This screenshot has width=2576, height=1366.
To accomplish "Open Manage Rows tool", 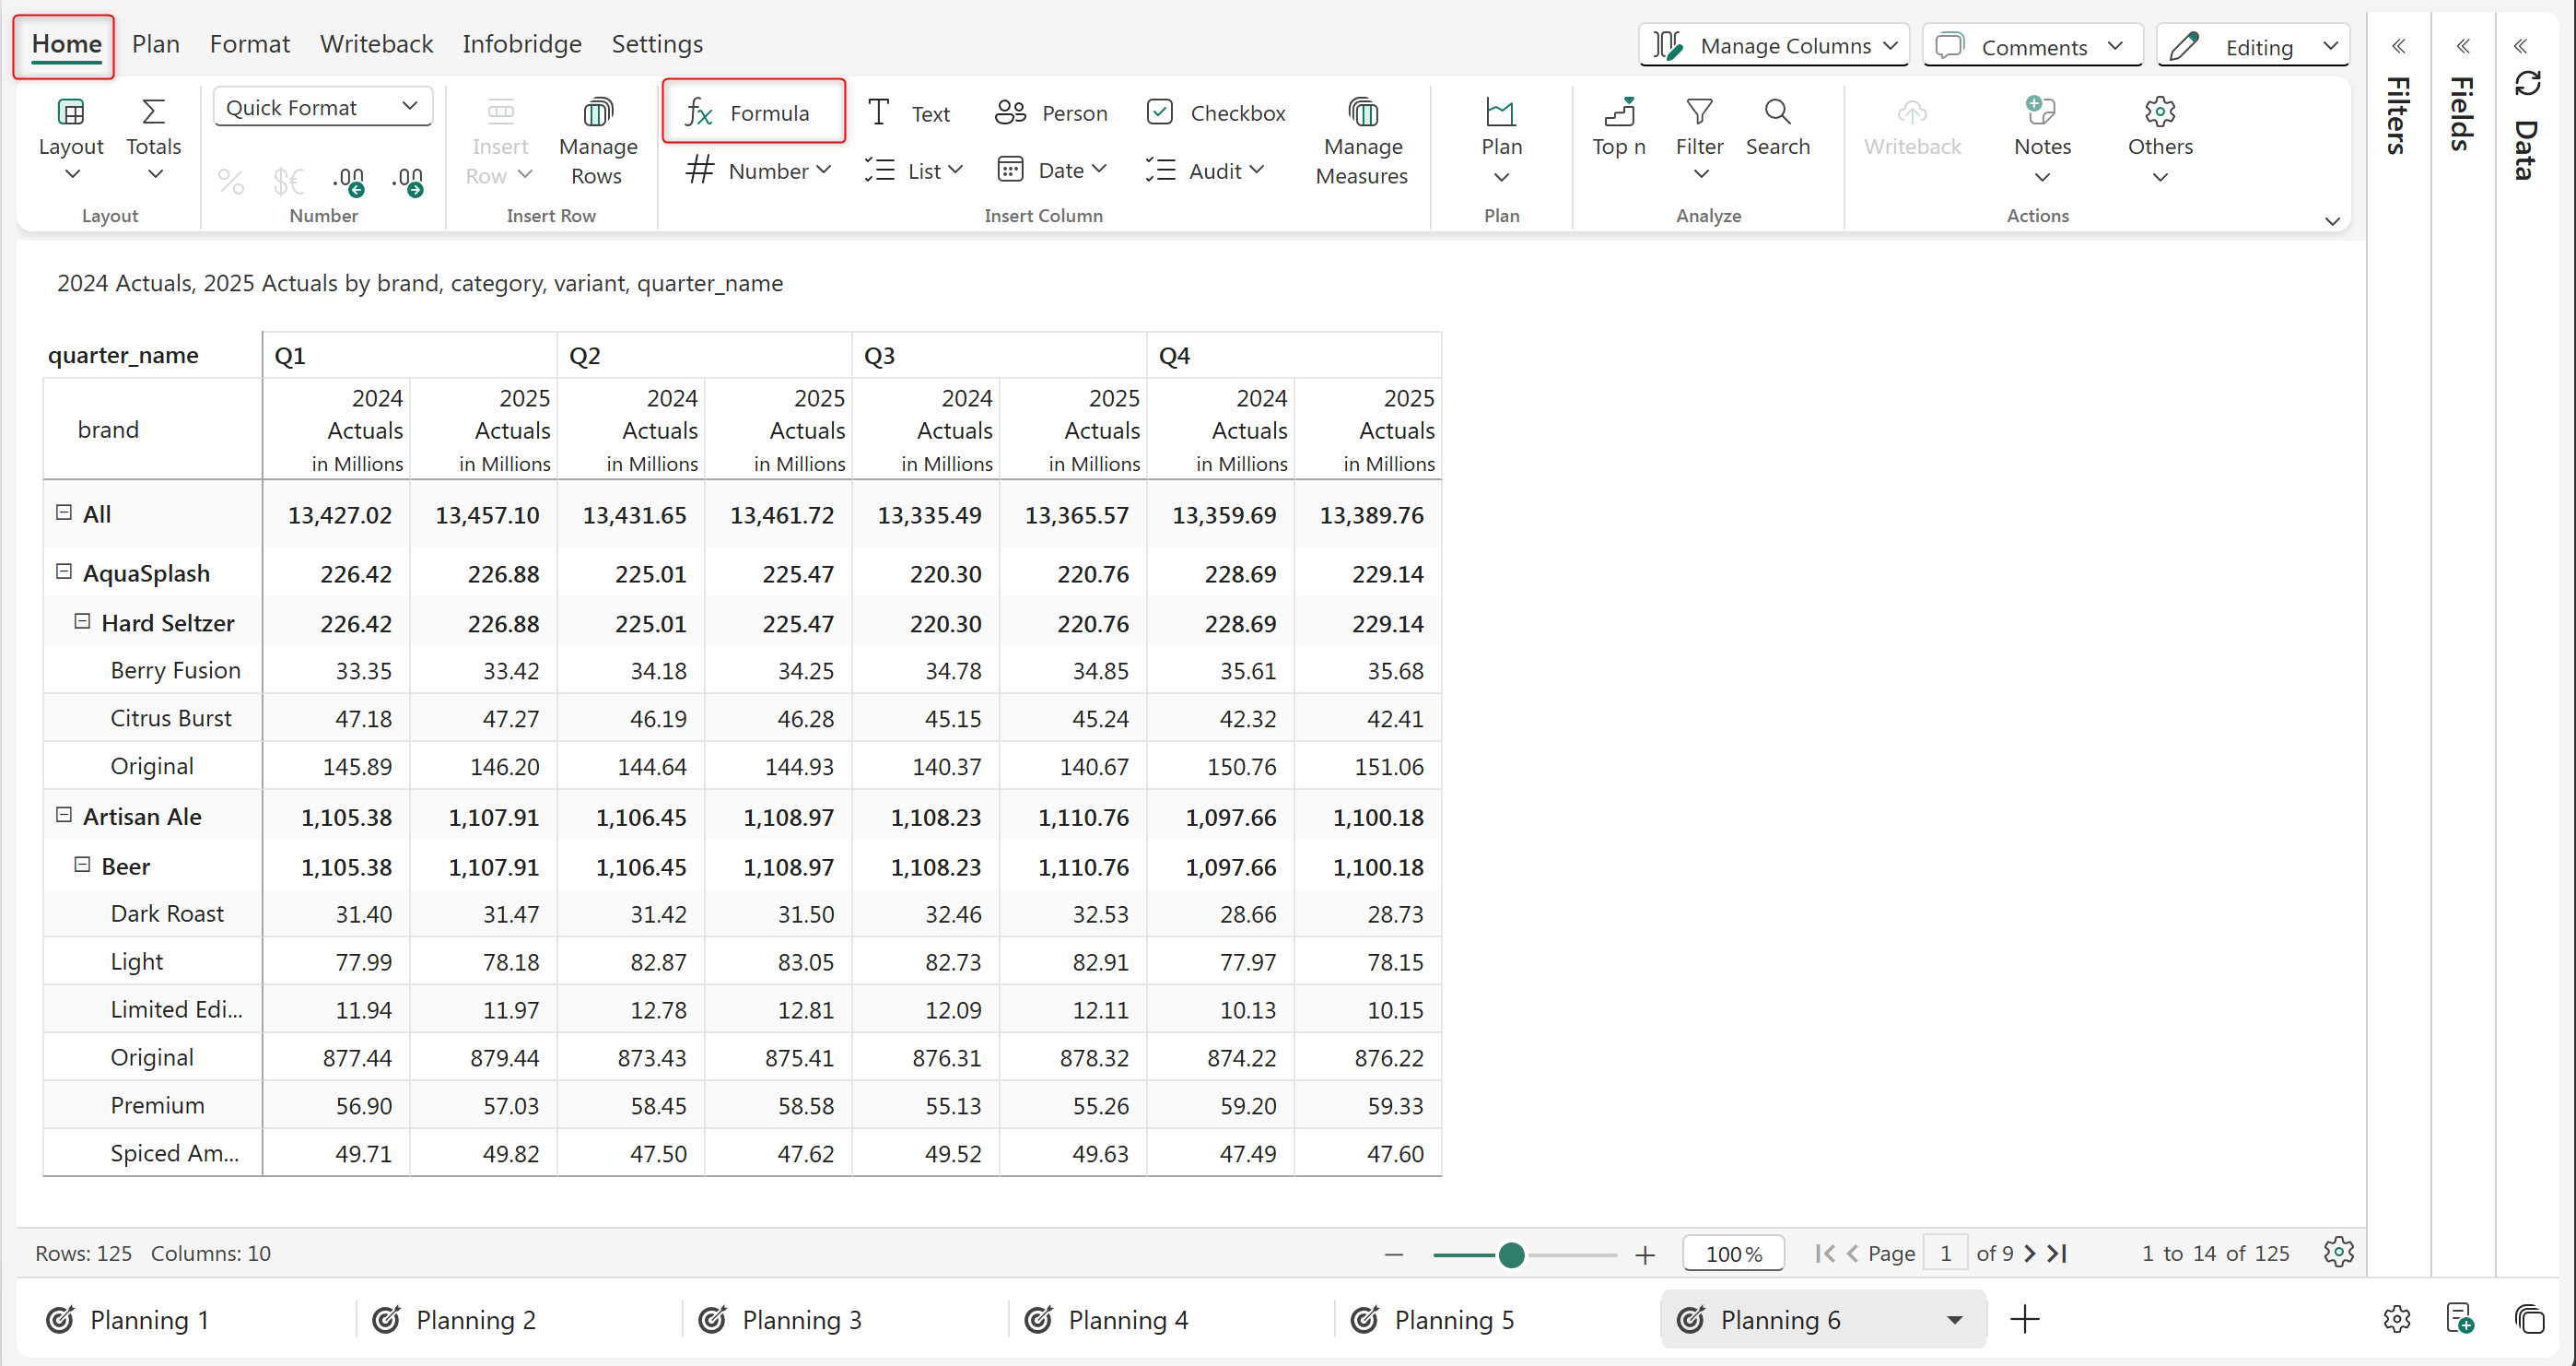I will 597,140.
